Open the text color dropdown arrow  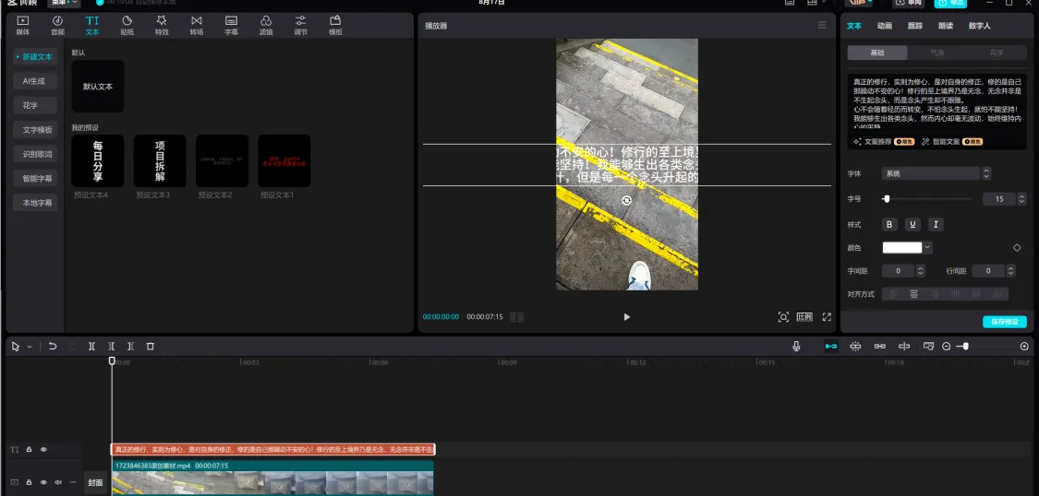point(928,247)
